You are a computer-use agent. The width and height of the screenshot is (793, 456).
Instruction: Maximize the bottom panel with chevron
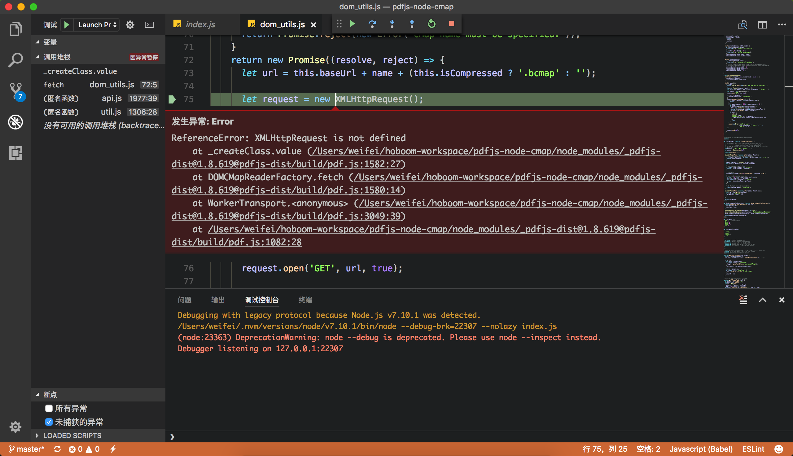(x=762, y=300)
